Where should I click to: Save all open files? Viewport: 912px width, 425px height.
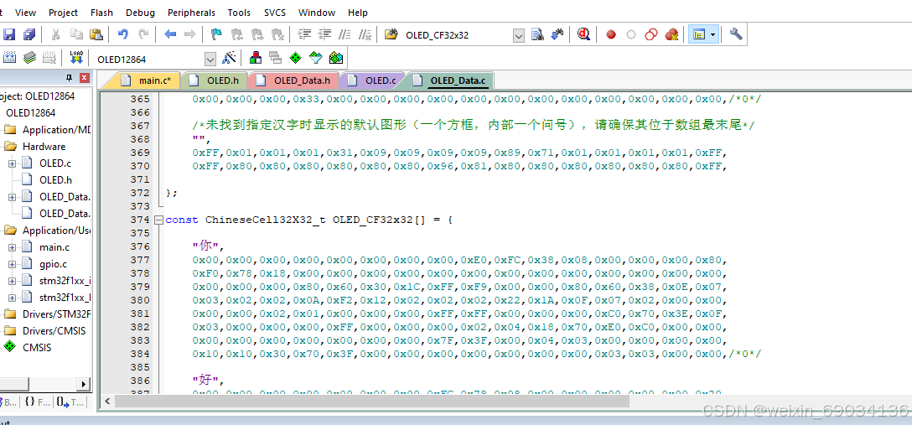pyautogui.click(x=29, y=35)
